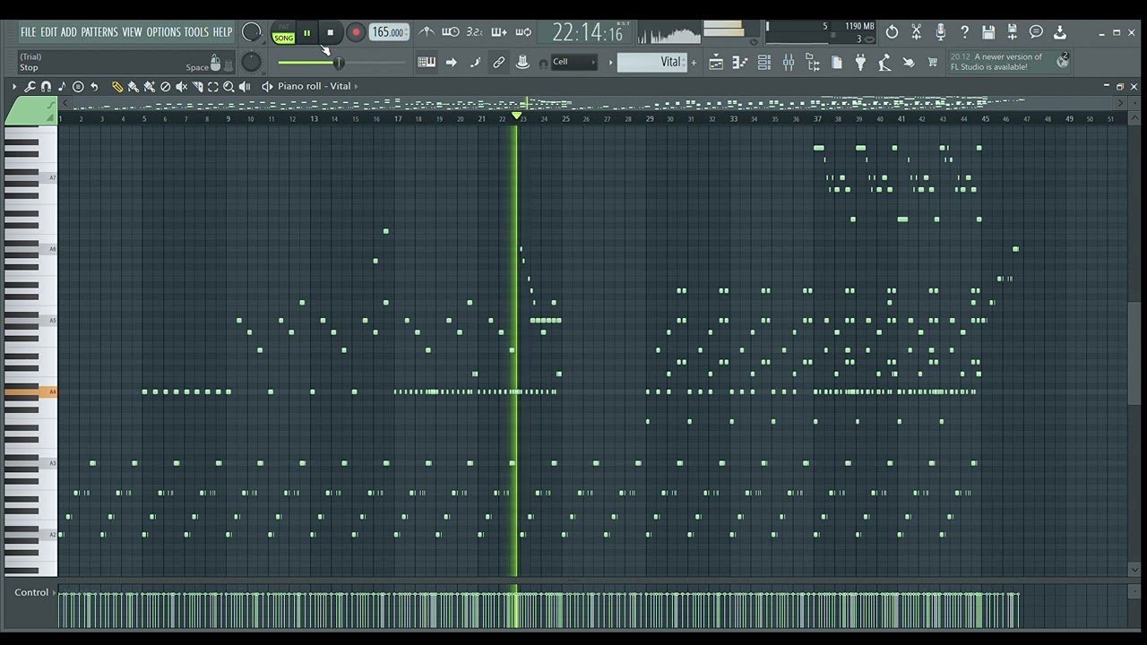Toggle the 3-2-1 countdown before recording
Screen dimensions: 1147x645
pyautogui.click(x=475, y=32)
